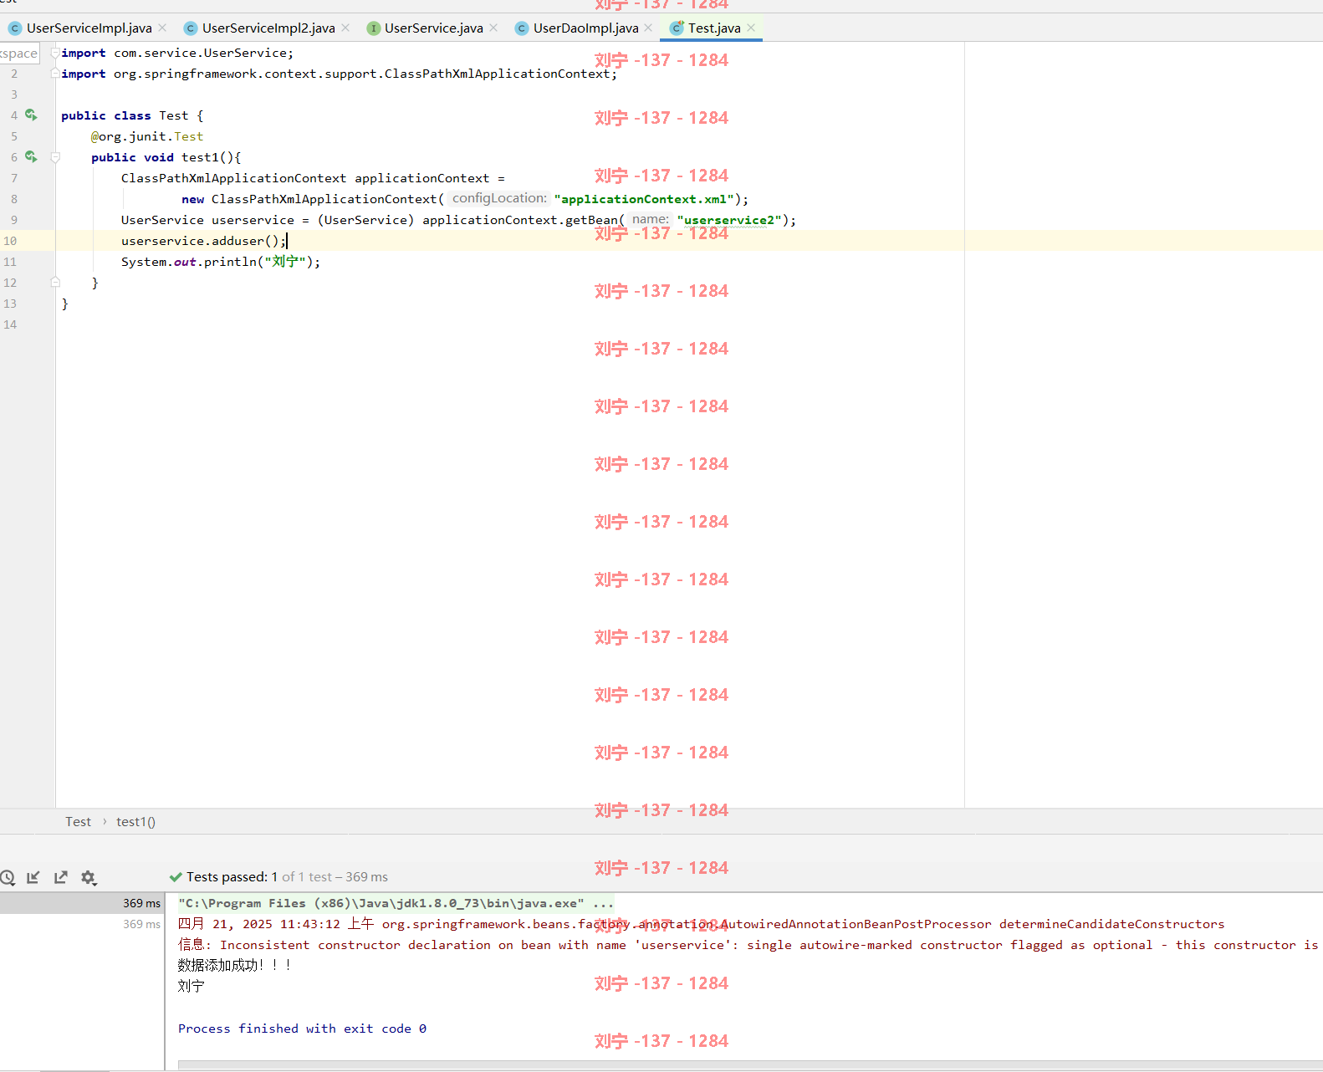Collapse the test1 method fold marker
The width and height of the screenshot is (1323, 1072).
click(x=55, y=157)
